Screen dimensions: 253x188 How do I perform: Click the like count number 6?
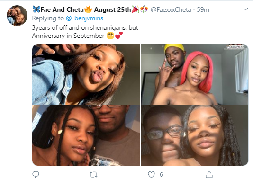161,175
